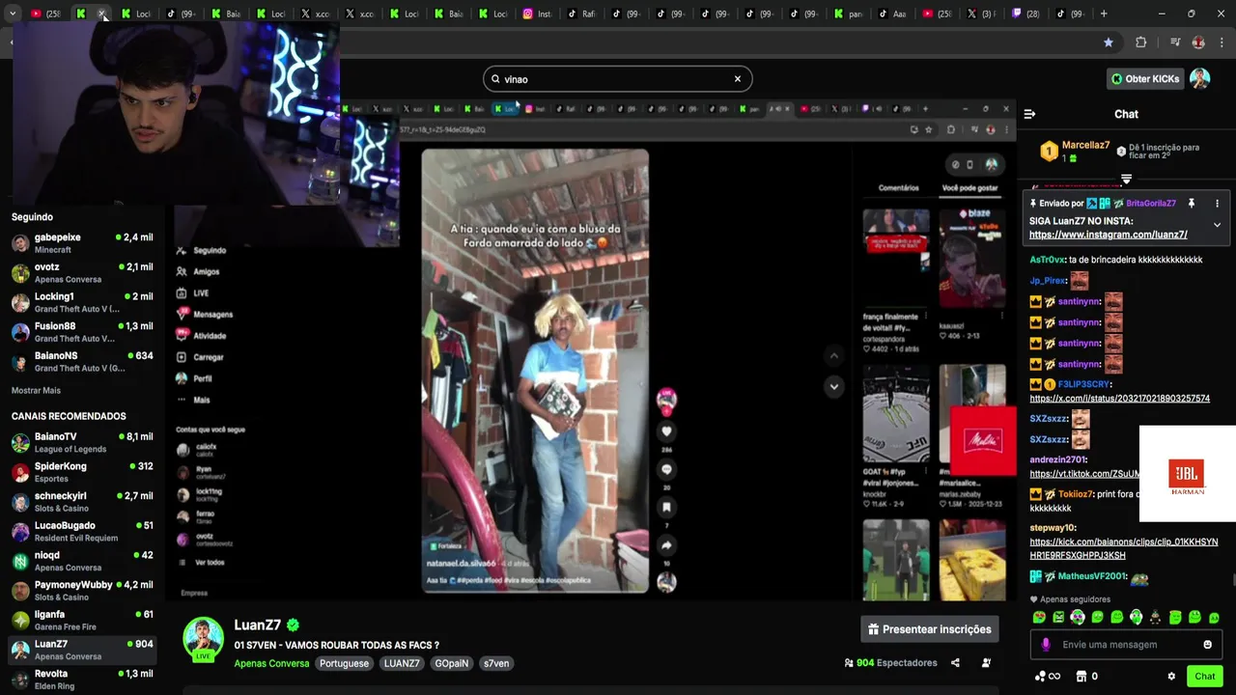Like the TikTok video heart icon in stream
Viewport: 1236px width, 695px height.
pos(666,431)
